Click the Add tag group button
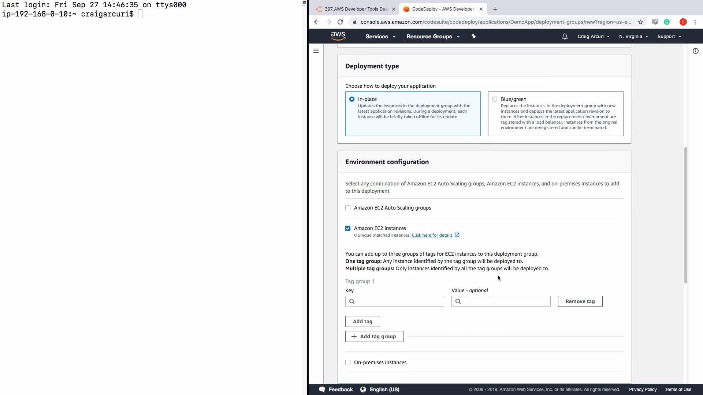 coord(374,336)
